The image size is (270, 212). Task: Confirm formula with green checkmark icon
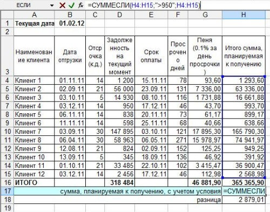pyautogui.click(x=71, y=5)
